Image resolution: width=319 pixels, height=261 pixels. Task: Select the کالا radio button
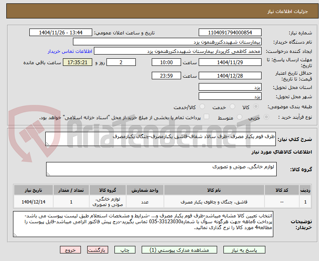256,107
